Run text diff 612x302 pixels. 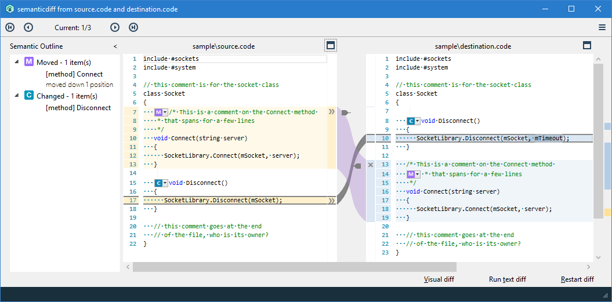pyautogui.click(x=508, y=279)
